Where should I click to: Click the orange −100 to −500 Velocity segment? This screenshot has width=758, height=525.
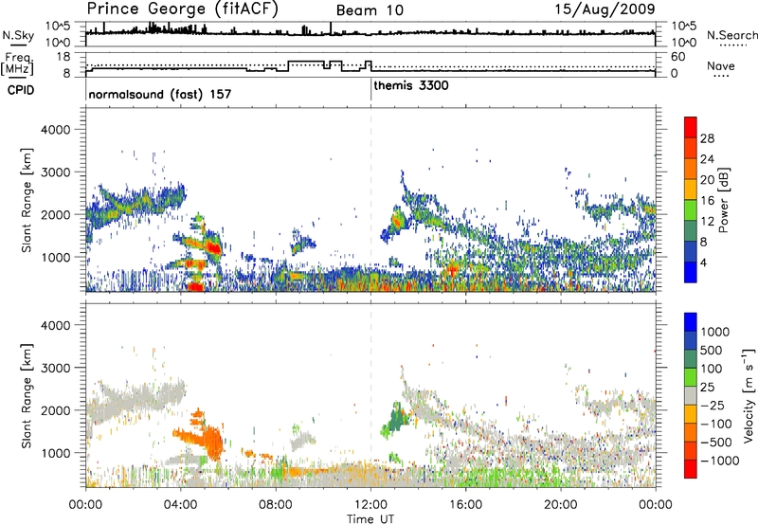691,433
